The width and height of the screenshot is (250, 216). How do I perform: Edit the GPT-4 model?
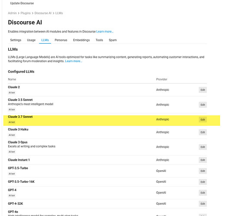(x=203, y=193)
